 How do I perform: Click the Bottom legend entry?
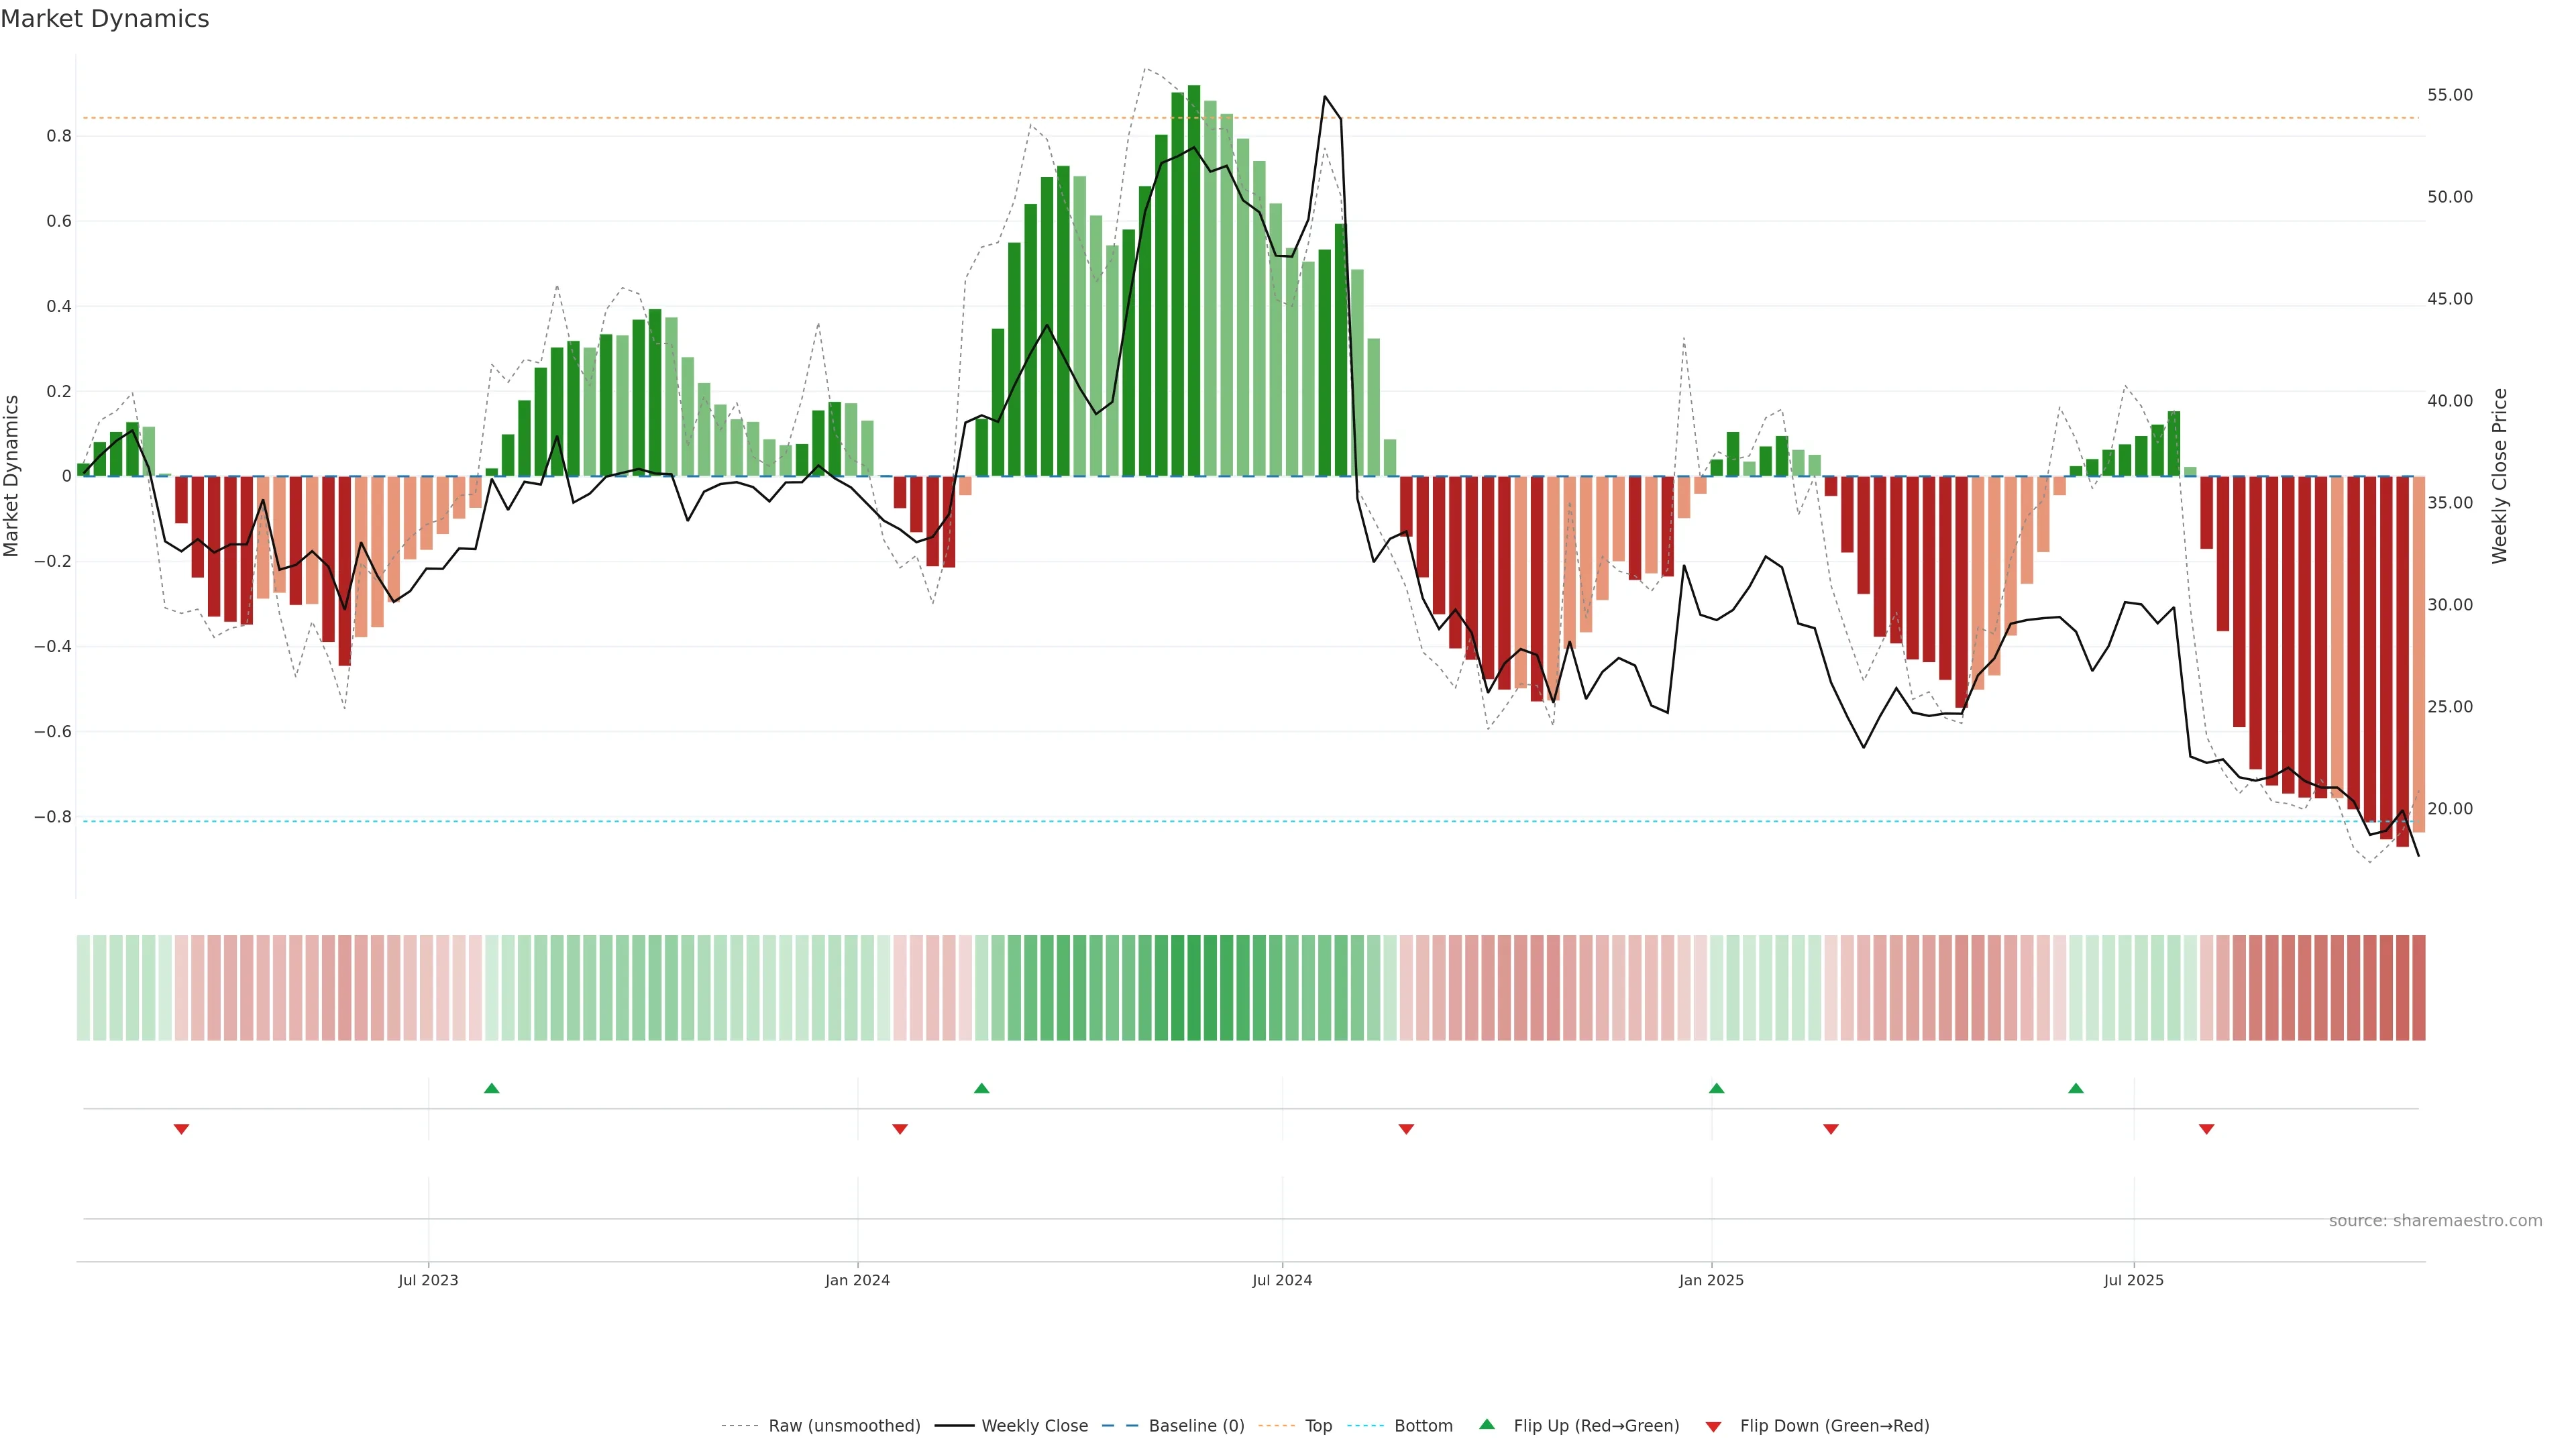pos(1423,1426)
